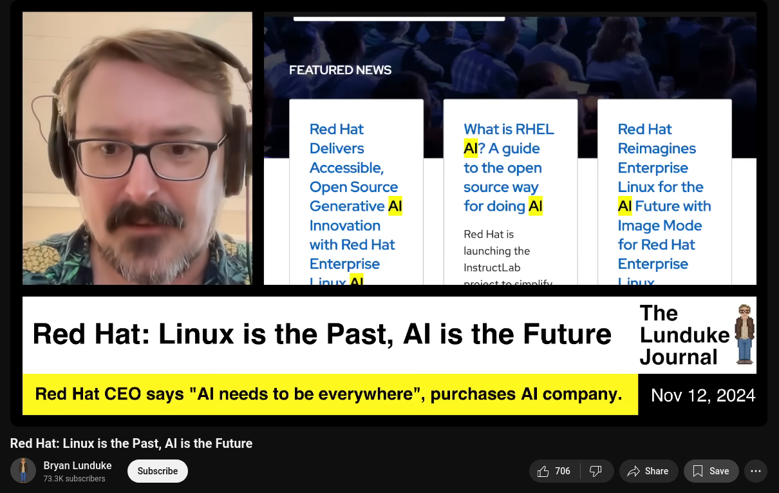Image resolution: width=779 pixels, height=493 pixels.
Task: Subscribe to Bryan Lunduke's channel
Action: point(158,471)
